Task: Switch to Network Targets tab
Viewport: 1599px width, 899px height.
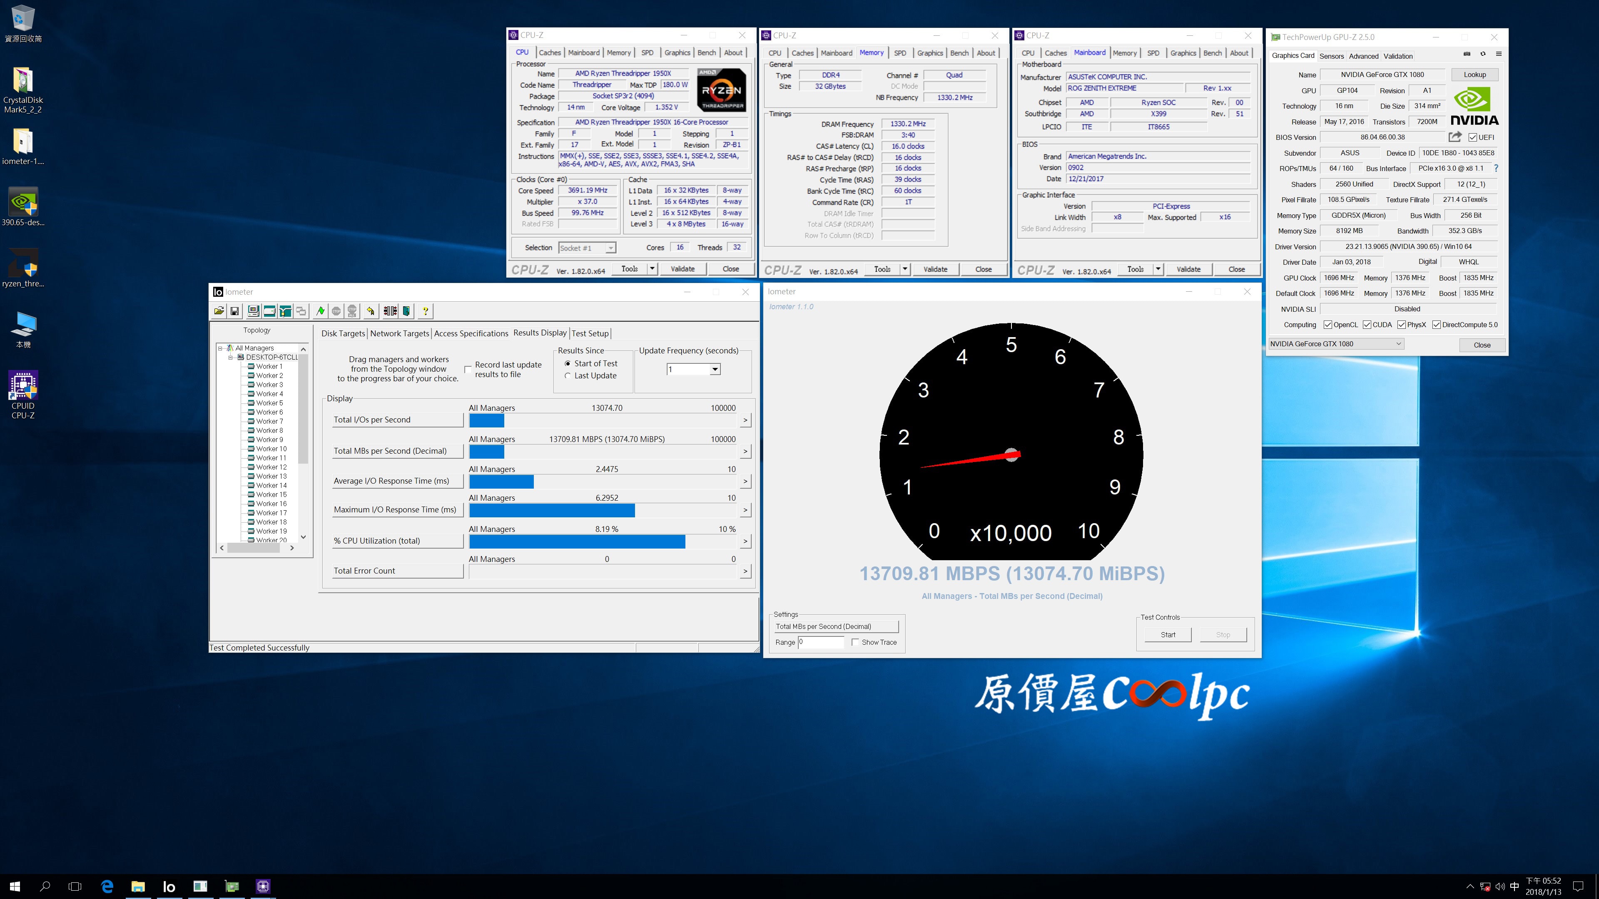Action: 399,333
